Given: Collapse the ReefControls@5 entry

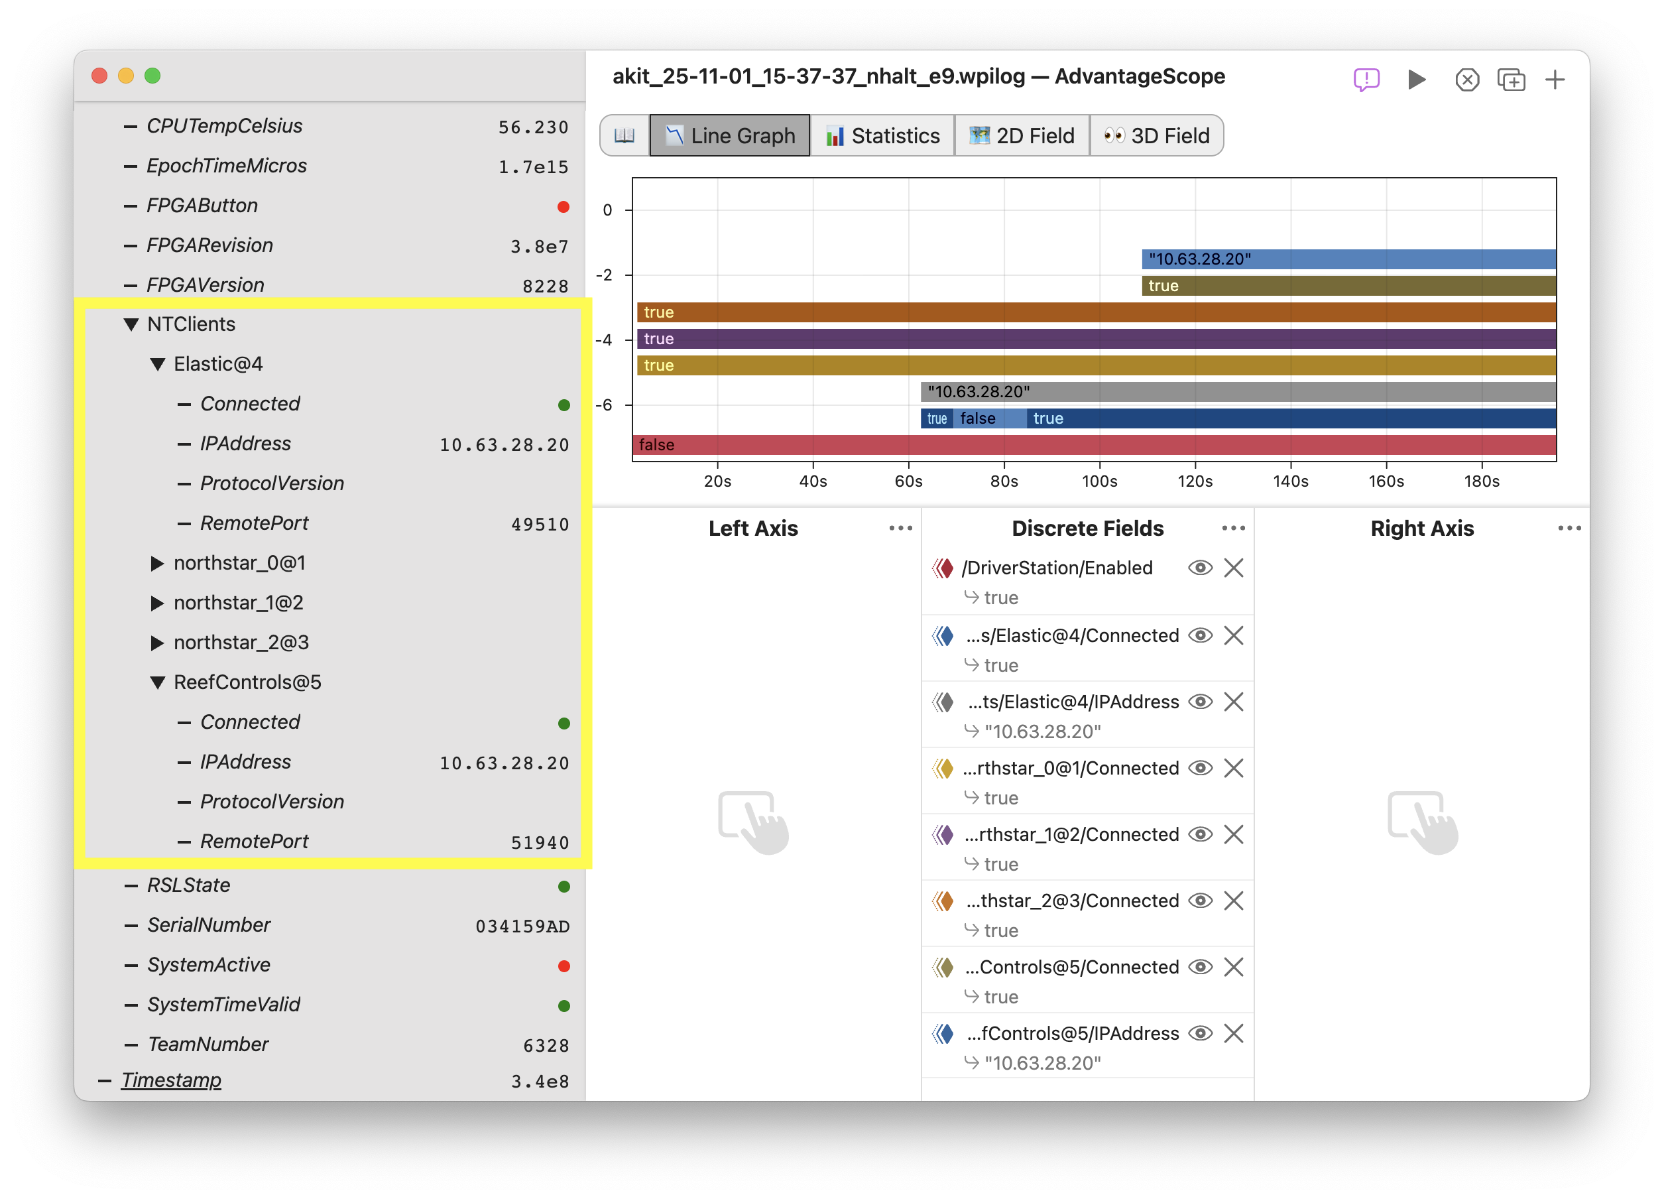Looking at the screenshot, I should point(156,682).
